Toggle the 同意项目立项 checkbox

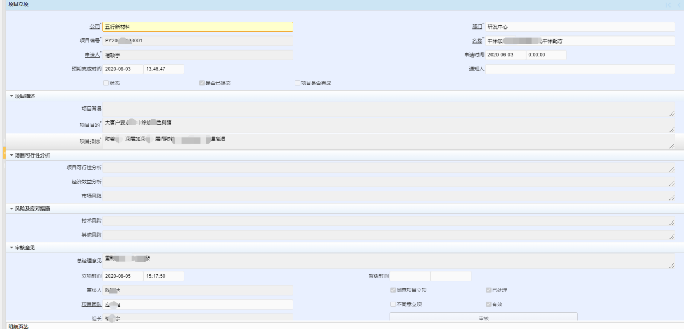click(393, 290)
